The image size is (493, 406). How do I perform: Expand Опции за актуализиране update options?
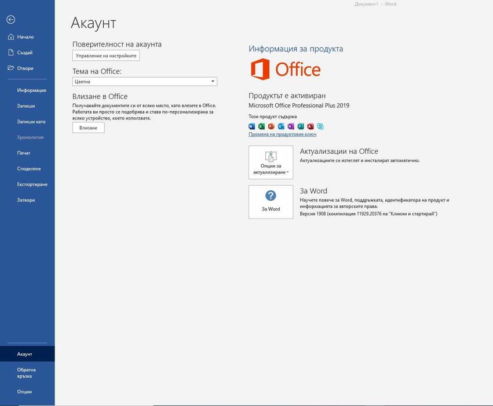pos(271,162)
